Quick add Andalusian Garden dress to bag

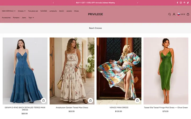(90, 100)
